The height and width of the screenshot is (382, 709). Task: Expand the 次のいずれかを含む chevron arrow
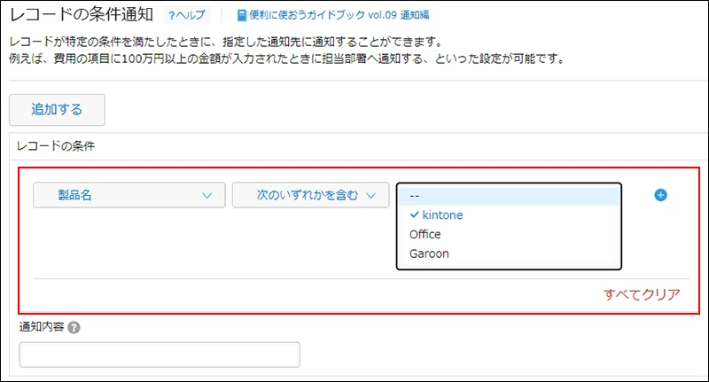[x=371, y=195]
